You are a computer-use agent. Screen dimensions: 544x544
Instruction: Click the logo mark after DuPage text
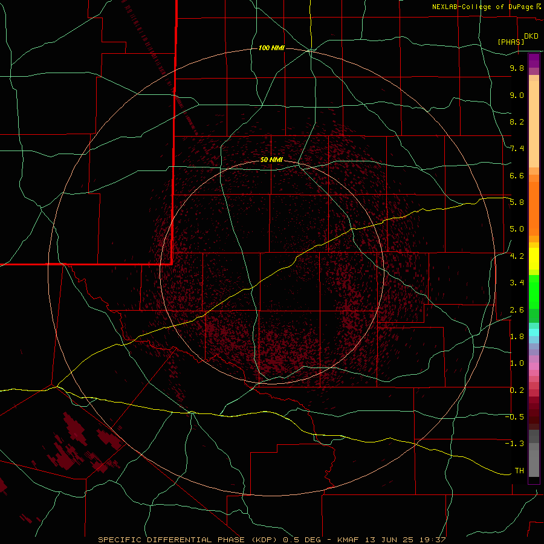(539, 6)
